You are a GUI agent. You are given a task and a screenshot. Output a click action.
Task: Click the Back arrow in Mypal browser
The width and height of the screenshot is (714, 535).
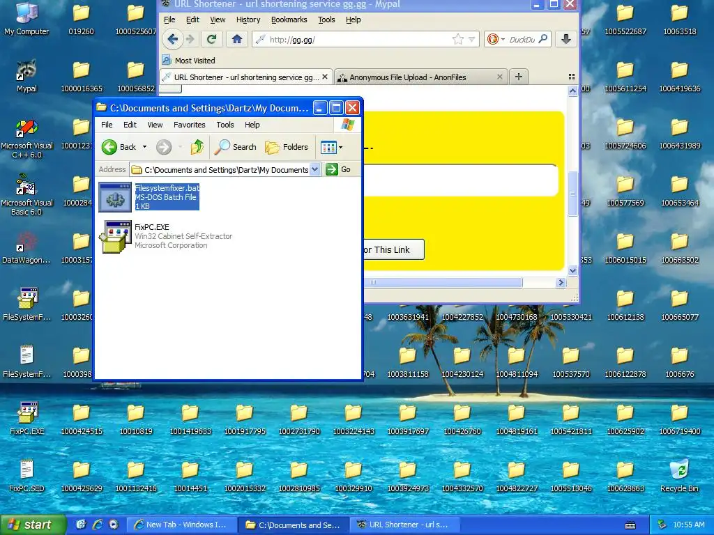(172, 40)
